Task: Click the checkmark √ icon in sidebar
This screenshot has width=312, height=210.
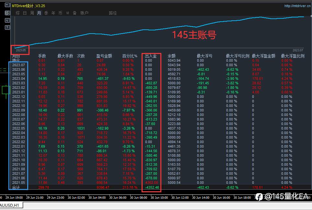Action: tap(7, 20)
